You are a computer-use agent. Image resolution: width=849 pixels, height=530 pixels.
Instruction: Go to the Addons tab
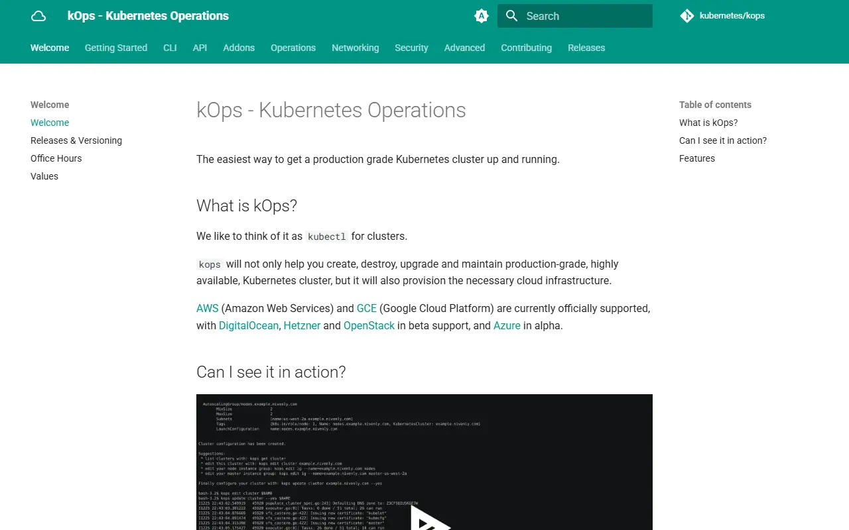pyautogui.click(x=239, y=48)
